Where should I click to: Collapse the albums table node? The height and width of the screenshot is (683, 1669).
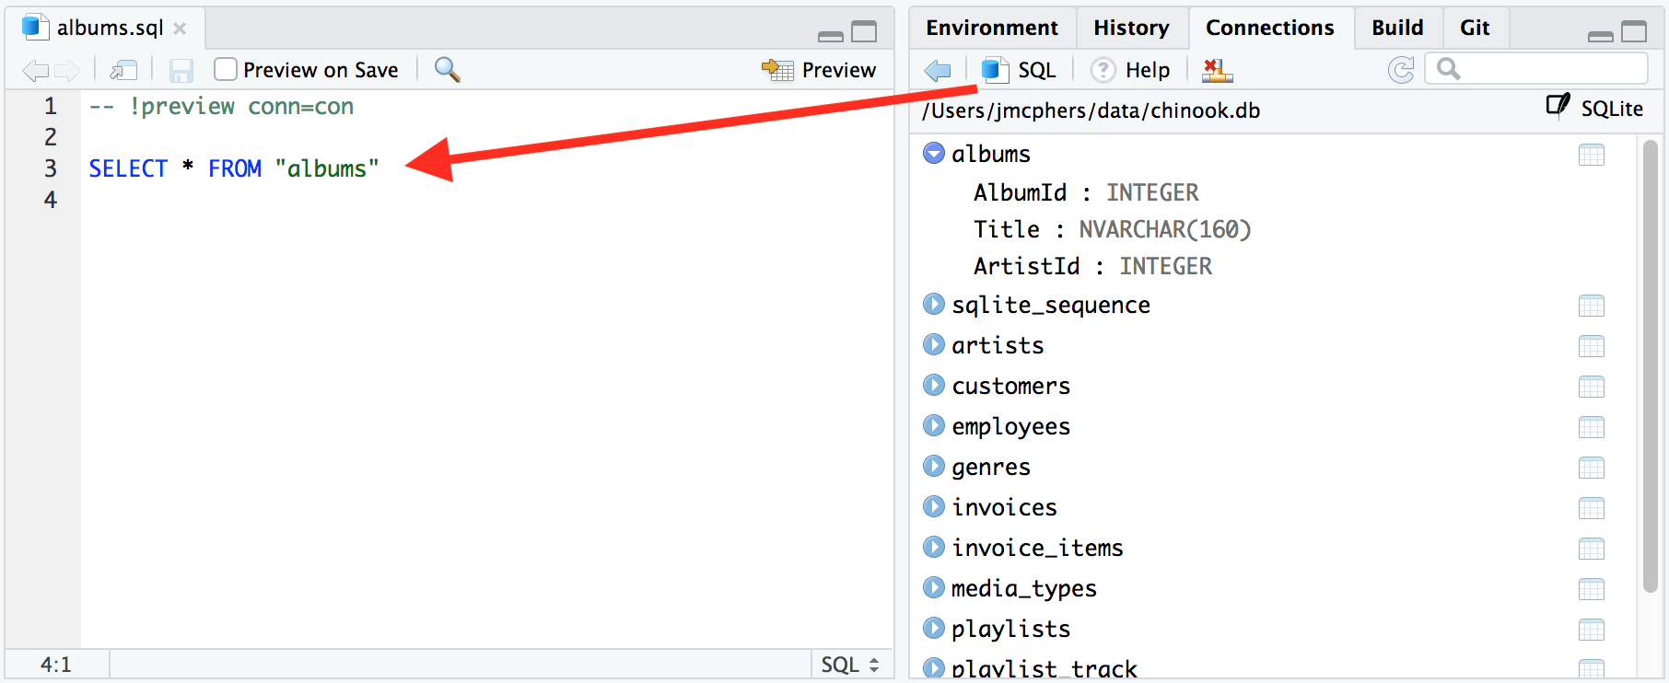click(934, 154)
